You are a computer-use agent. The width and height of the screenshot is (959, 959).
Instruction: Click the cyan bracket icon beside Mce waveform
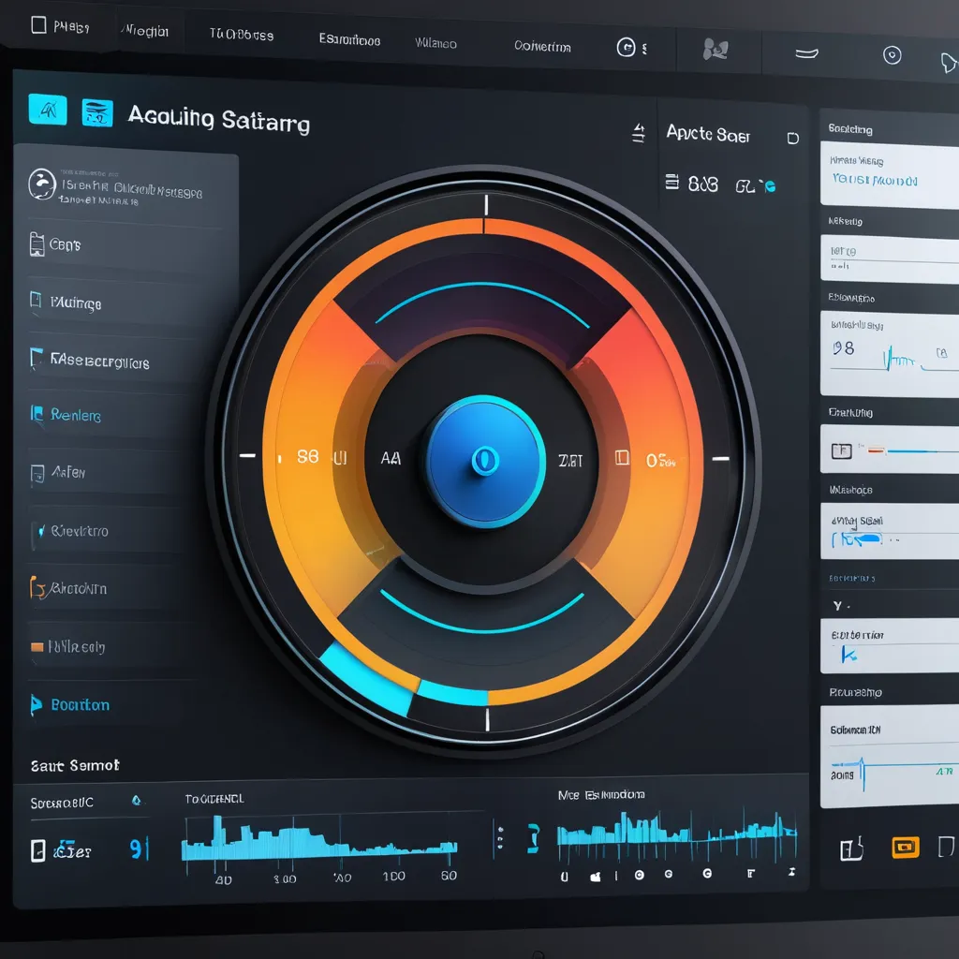click(533, 838)
